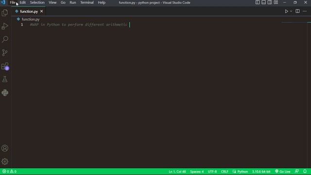Click the line 1 comment text
The width and height of the screenshot is (311, 175).
79,25
